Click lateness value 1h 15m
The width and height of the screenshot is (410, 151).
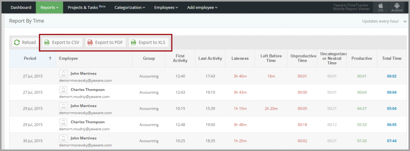(240, 108)
